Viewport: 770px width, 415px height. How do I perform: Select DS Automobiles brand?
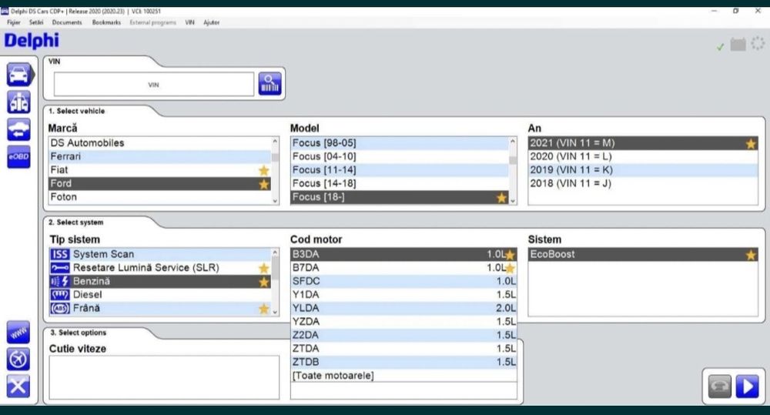[160, 143]
